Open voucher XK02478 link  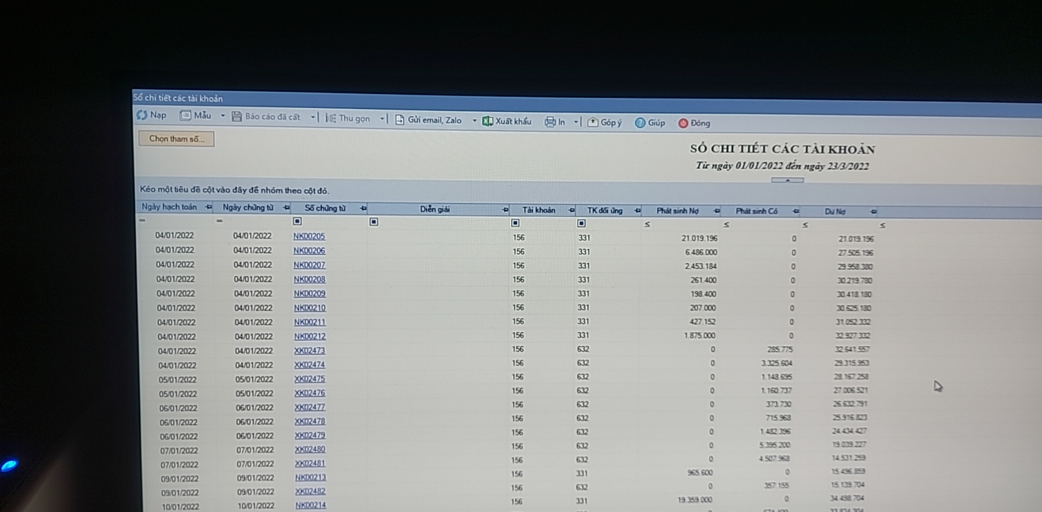click(310, 421)
